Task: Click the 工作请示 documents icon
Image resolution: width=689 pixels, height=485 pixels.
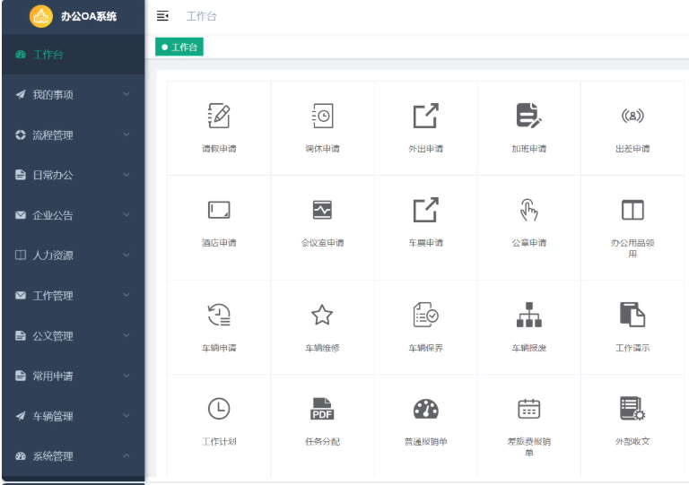Action: point(632,315)
